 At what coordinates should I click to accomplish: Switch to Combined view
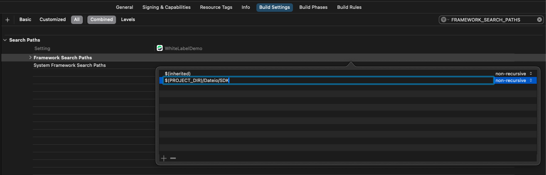pyautogui.click(x=102, y=19)
